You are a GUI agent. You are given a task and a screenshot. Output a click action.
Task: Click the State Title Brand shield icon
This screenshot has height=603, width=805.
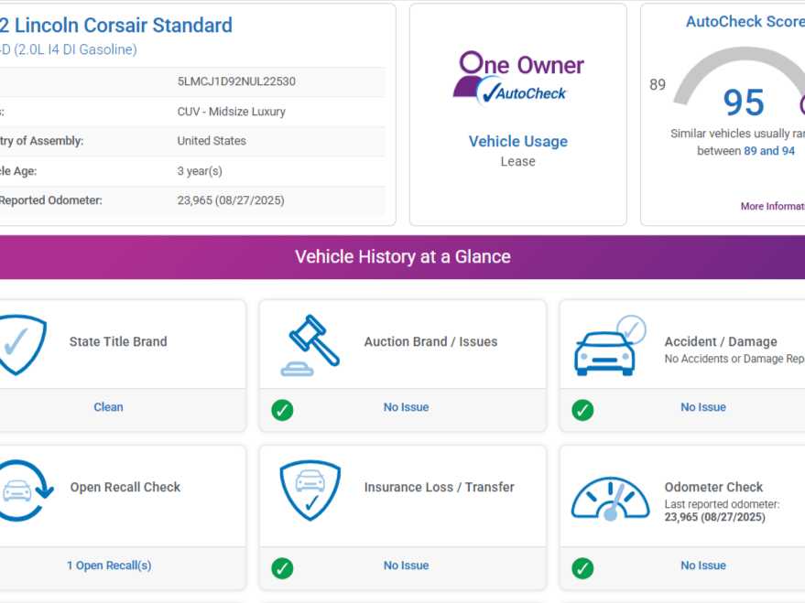pyautogui.click(x=19, y=344)
